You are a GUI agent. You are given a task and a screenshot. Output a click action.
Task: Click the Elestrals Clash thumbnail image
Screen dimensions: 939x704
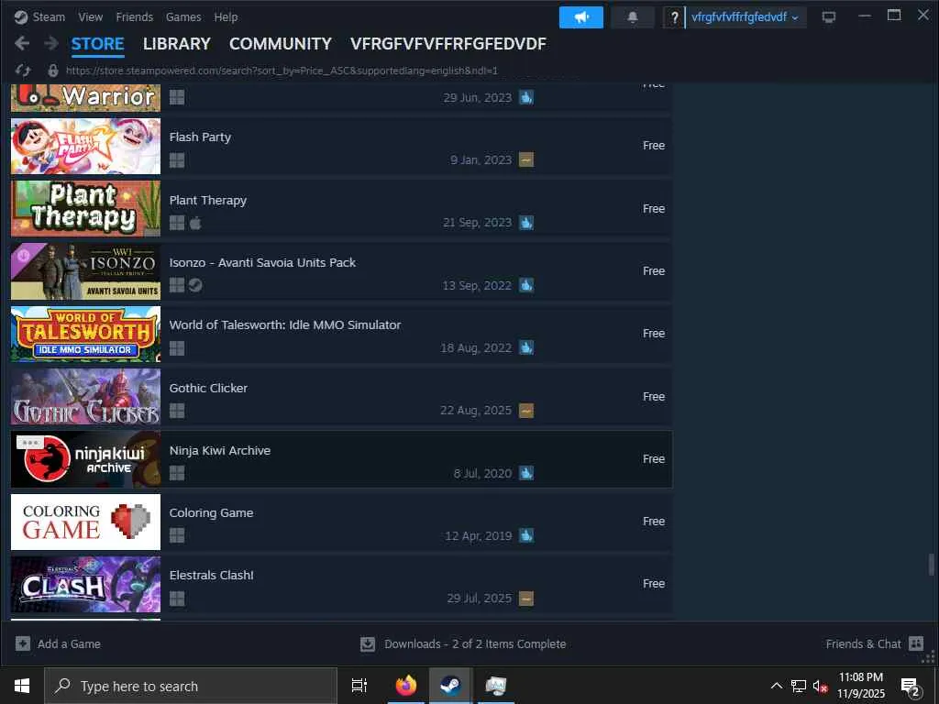85,584
